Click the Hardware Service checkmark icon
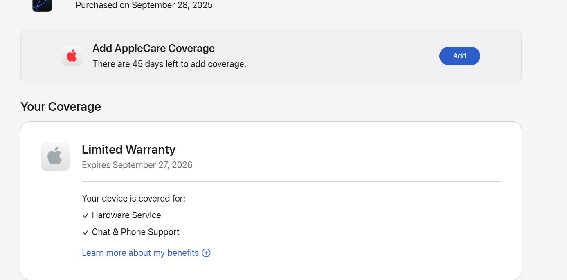 click(85, 215)
